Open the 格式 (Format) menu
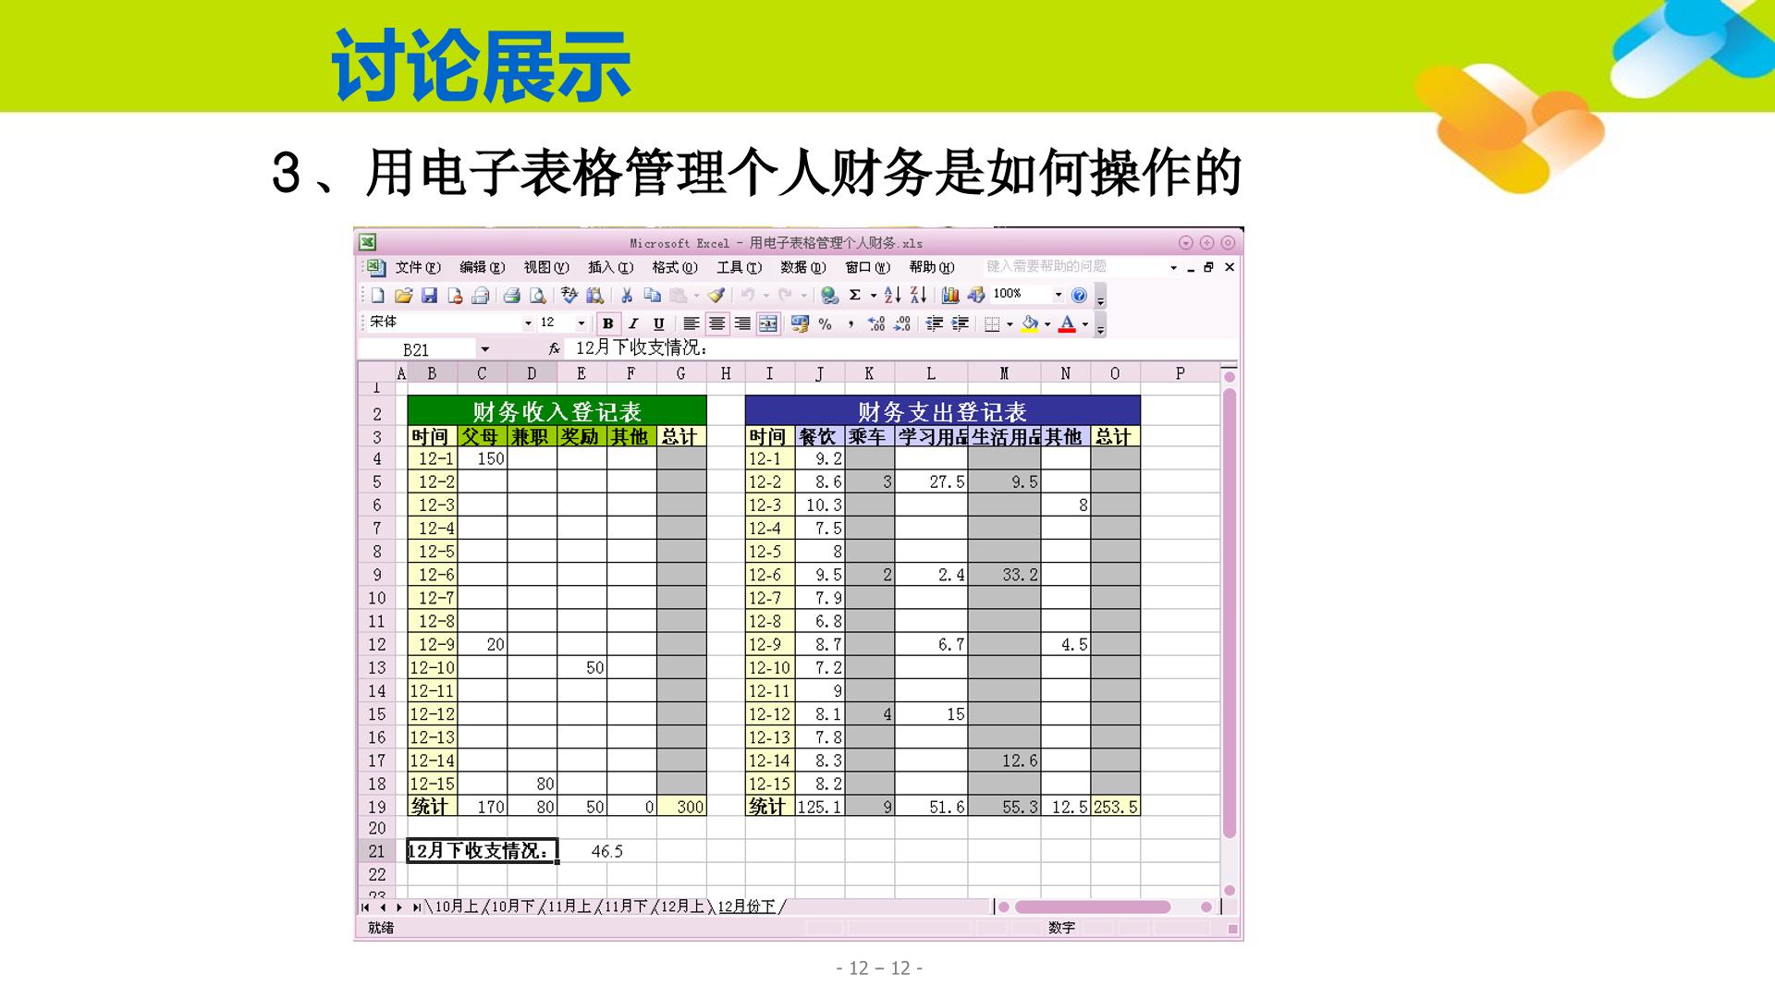The image size is (1775, 998). [675, 267]
